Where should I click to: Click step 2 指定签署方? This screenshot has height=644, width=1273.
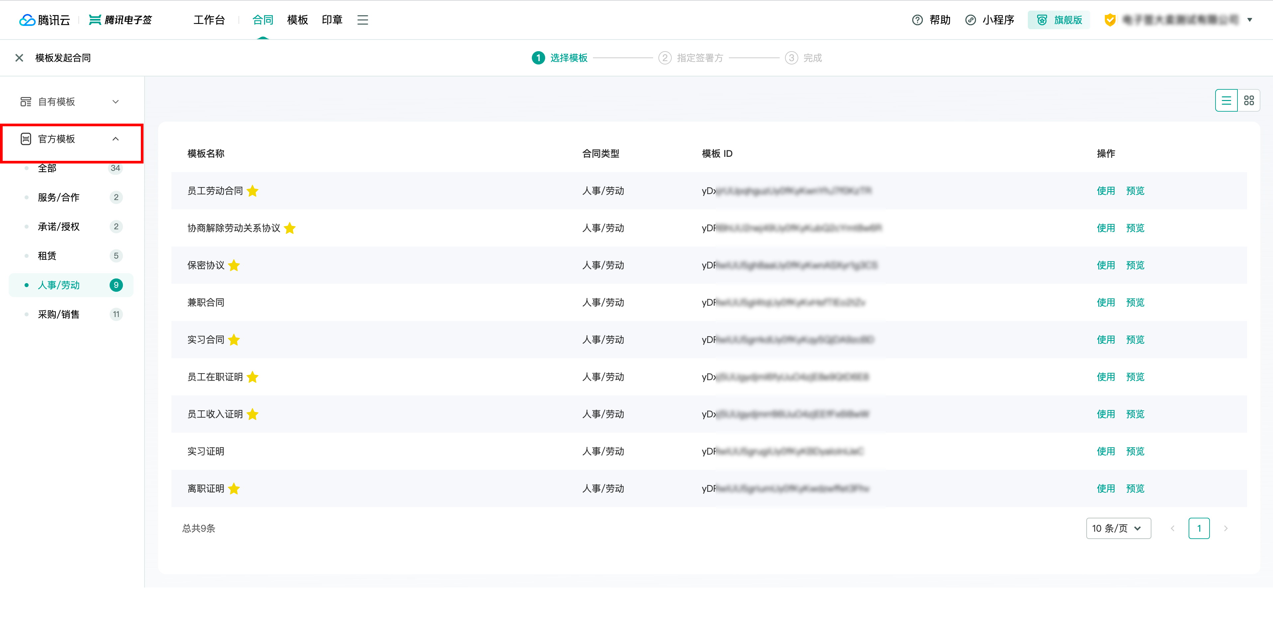pos(690,58)
